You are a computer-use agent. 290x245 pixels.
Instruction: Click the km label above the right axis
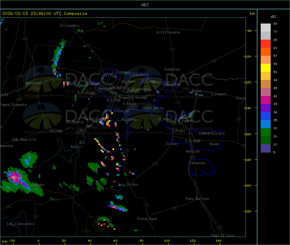point(252,14)
